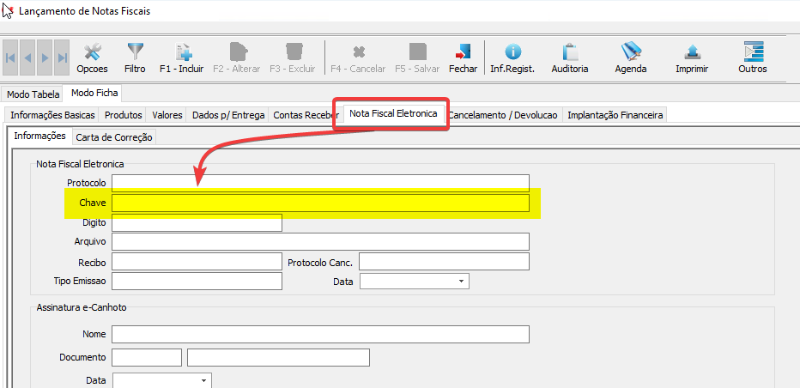Image resolution: width=800 pixels, height=388 pixels.
Task: Click the Imprimir print icon
Action: click(692, 53)
